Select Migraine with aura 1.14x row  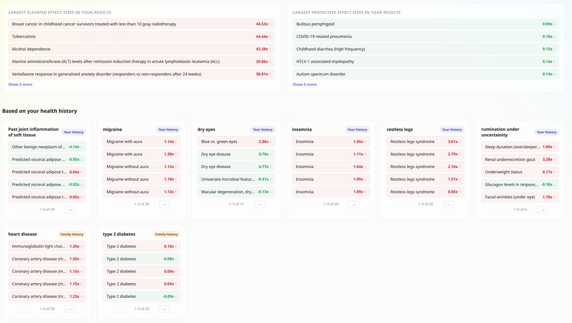pyautogui.click(x=142, y=142)
